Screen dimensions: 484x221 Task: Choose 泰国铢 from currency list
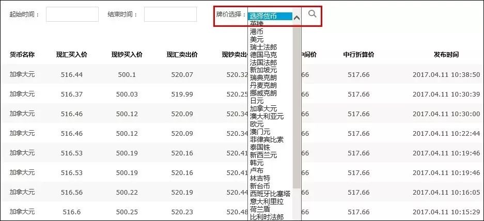pyautogui.click(x=260, y=147)
